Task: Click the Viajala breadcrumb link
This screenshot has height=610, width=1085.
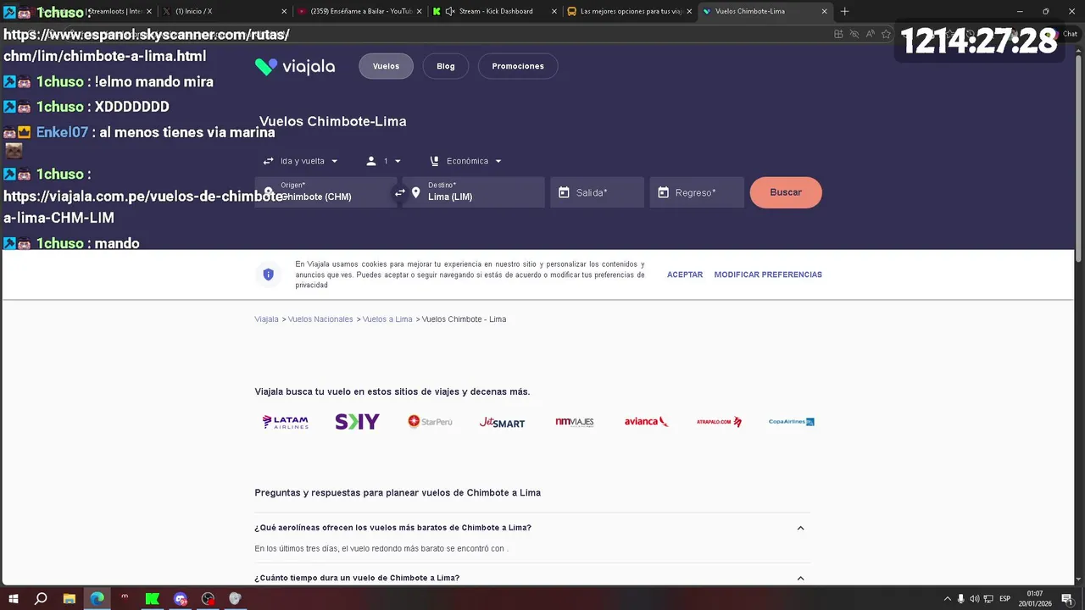Action: (266, 319)
